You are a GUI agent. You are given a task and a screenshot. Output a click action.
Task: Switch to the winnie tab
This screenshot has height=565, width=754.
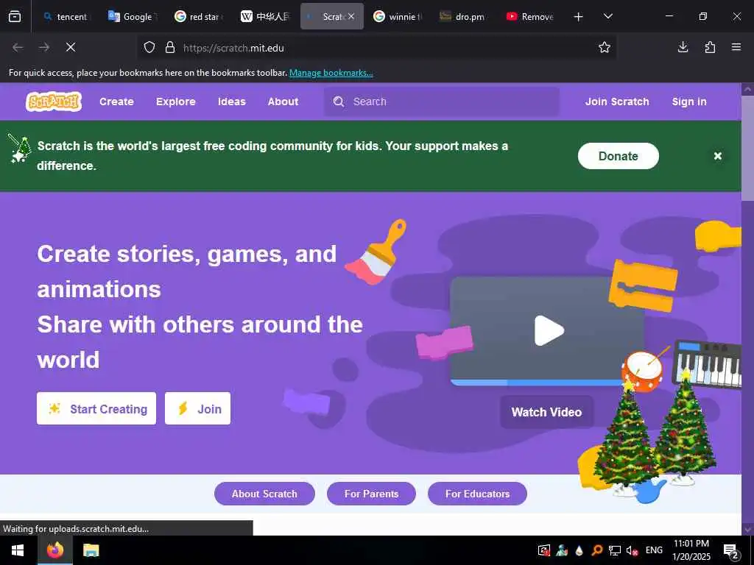[398, 16]
